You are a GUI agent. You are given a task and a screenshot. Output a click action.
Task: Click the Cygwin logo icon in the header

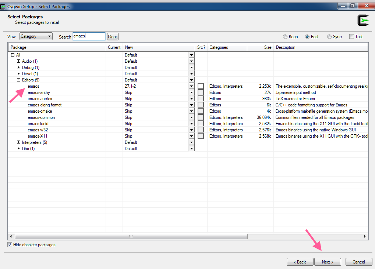point(363,20)
